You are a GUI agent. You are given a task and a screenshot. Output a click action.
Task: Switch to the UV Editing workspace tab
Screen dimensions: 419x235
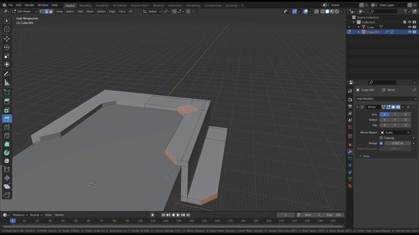tap(119, 5)
